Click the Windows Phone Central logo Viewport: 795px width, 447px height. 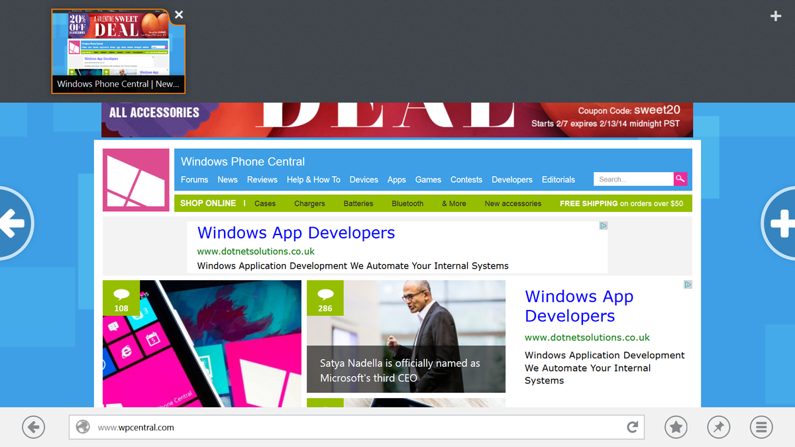(136, 179)
